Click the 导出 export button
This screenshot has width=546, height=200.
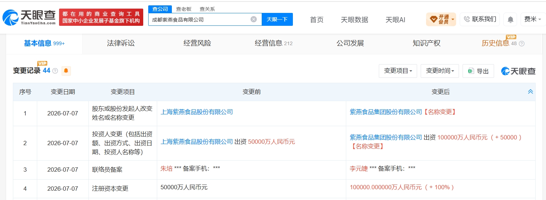click(478, 71)
